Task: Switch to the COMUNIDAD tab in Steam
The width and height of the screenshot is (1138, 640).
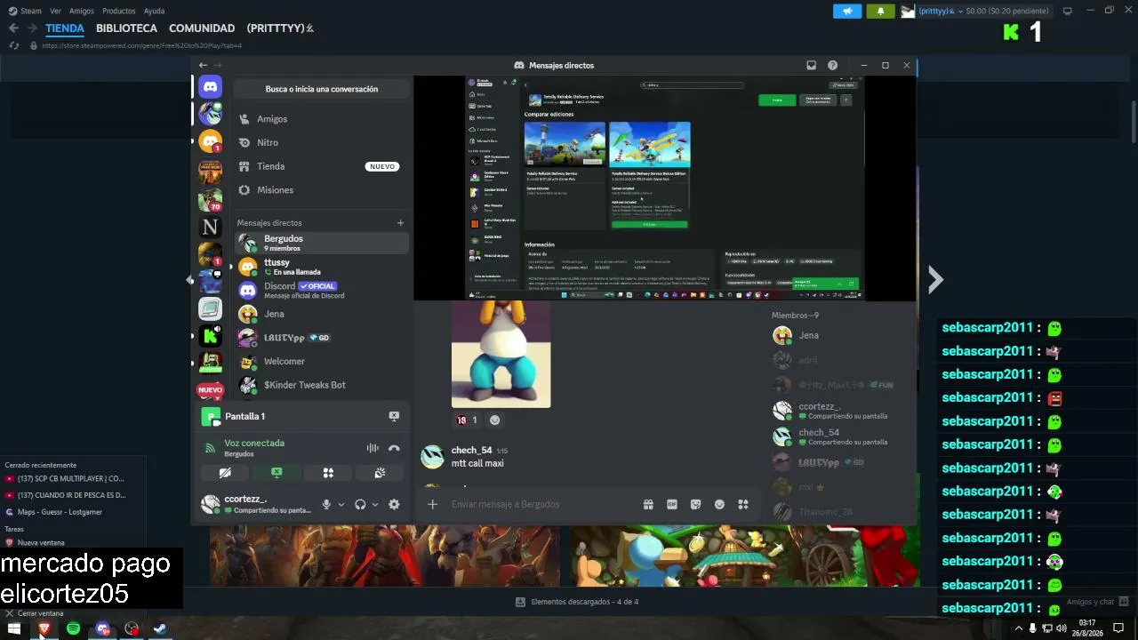Action: 202,28
